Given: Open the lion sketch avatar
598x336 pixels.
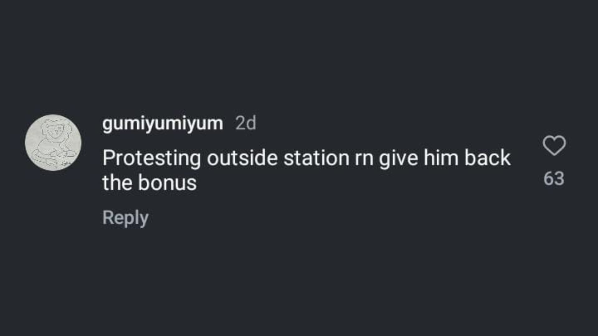Looking at the screenshot, I should pyautogui.click(x=53, y=142).
